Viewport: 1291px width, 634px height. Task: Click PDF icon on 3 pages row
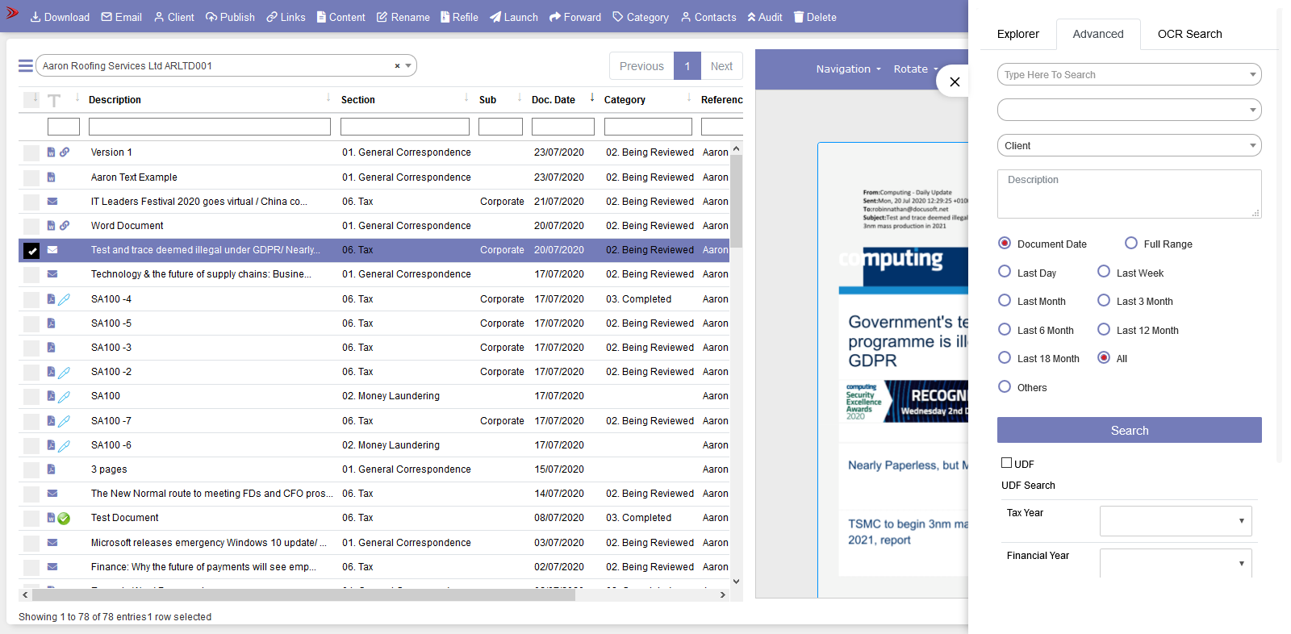coord(51,469)
